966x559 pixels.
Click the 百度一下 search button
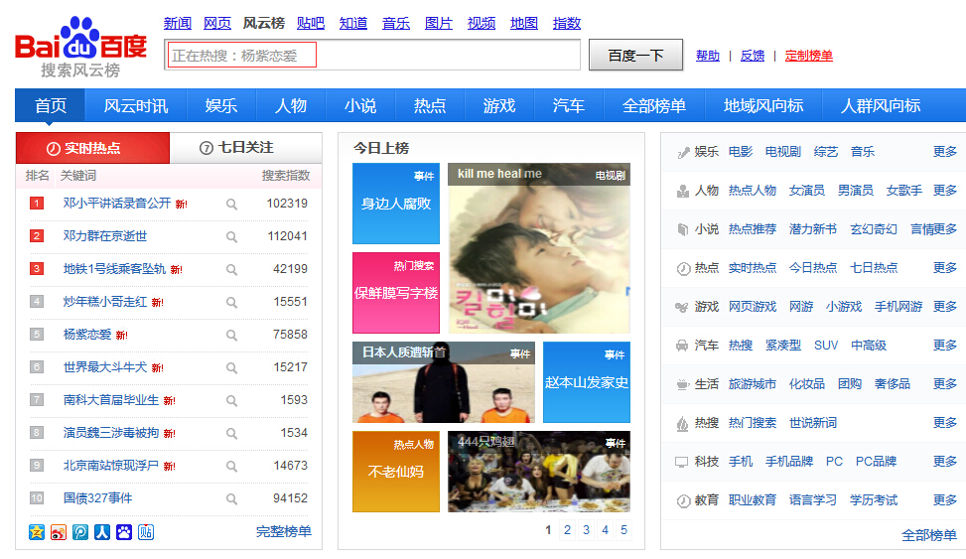click(x=635, y=56)
